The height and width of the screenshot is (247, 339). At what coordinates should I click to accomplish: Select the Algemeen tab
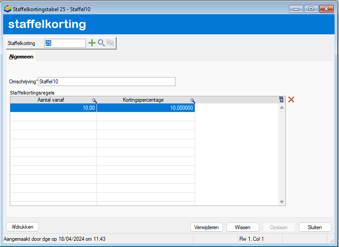[21, 57]
